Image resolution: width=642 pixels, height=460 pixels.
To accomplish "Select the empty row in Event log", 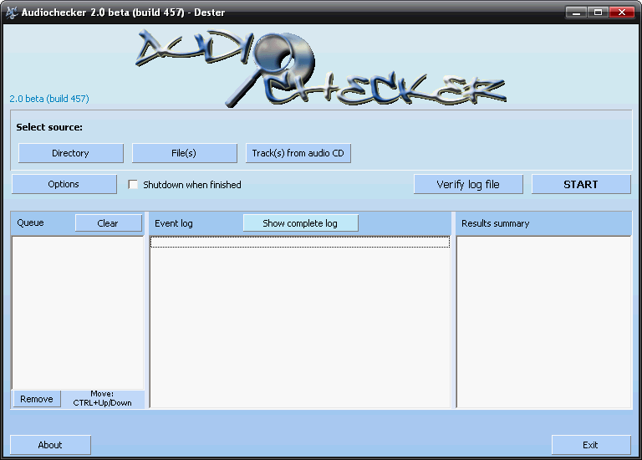I will (x=300, y=242).
